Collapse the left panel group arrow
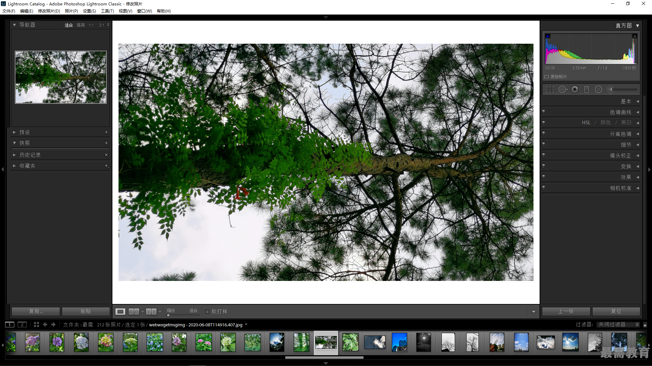 (3, 169)
